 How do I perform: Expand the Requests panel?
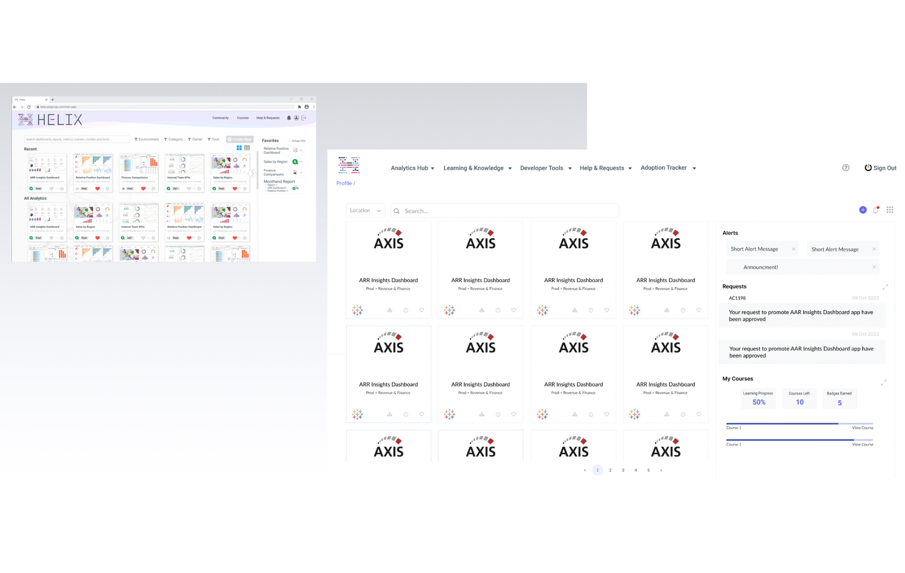[885, 287]
